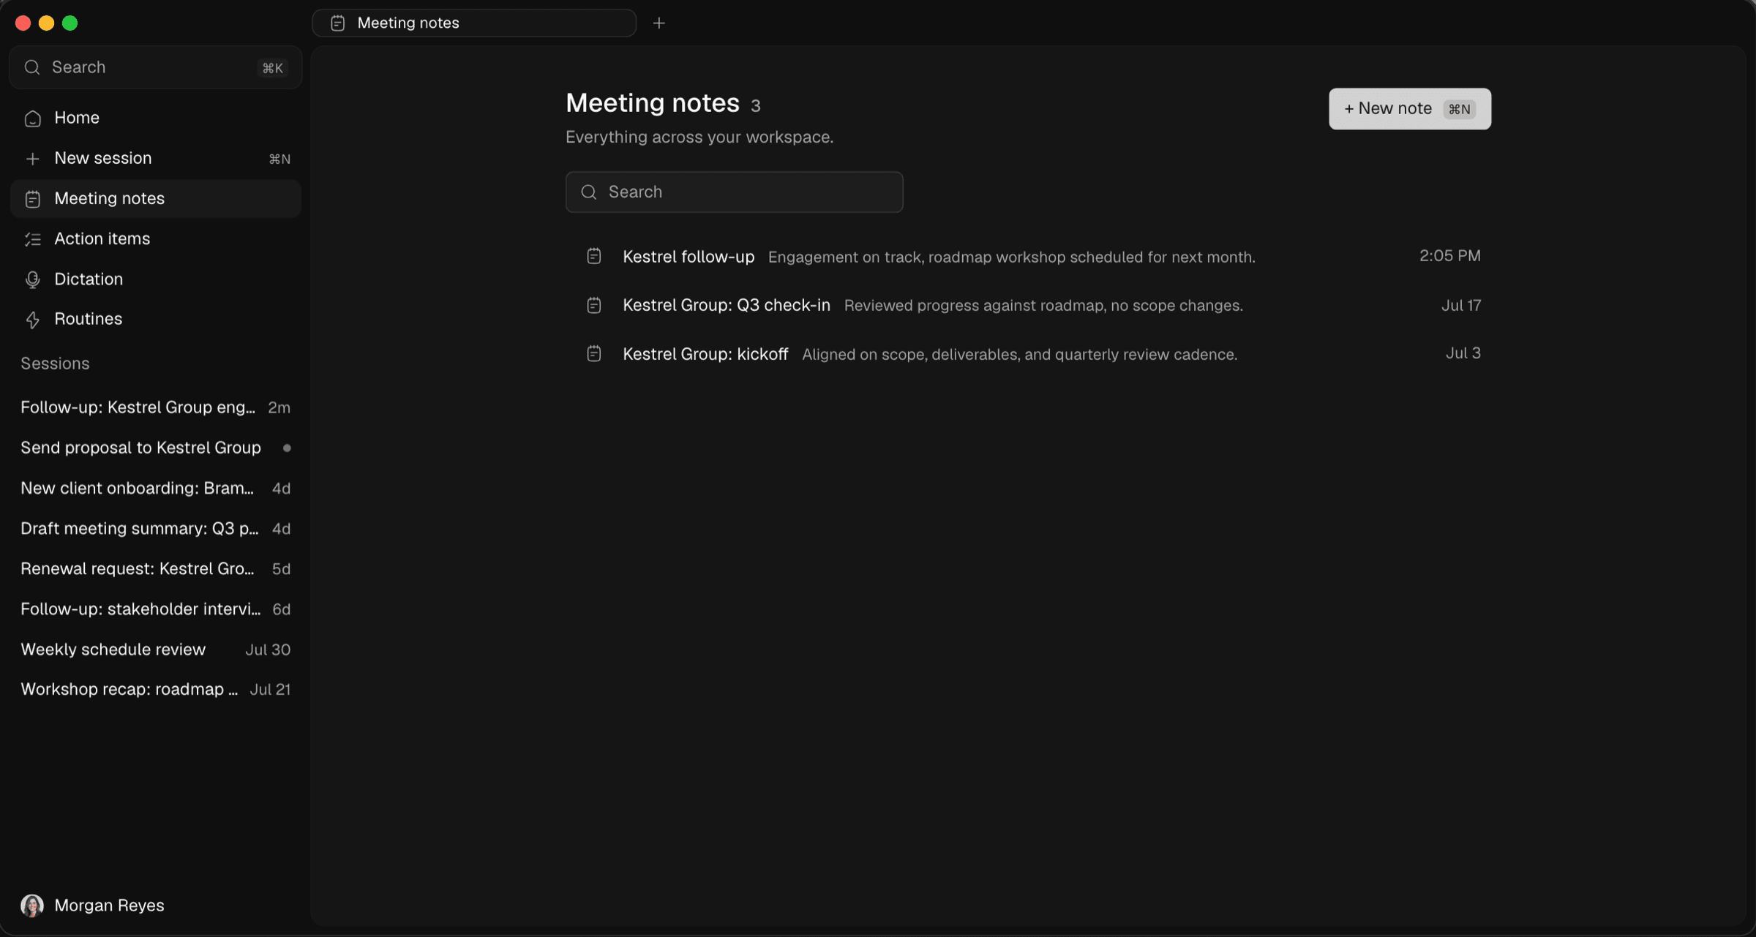1756x937 pixels.
Task: Open the Weekly schedule review session
Action: [x=156, y=650]
